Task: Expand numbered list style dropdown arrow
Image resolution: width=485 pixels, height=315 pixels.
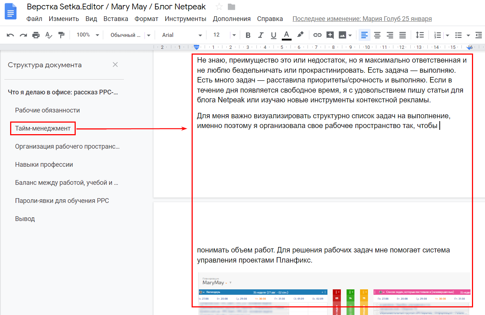Action: point(447,35)
